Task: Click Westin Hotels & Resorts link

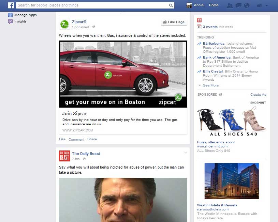Action: 217,205
